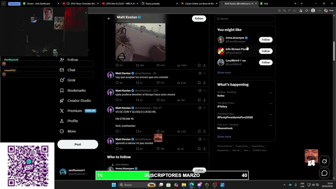Viewport: 336px width, 189px height.
Task: Open Grok in the X sidebar
Action: click(68, 80)
